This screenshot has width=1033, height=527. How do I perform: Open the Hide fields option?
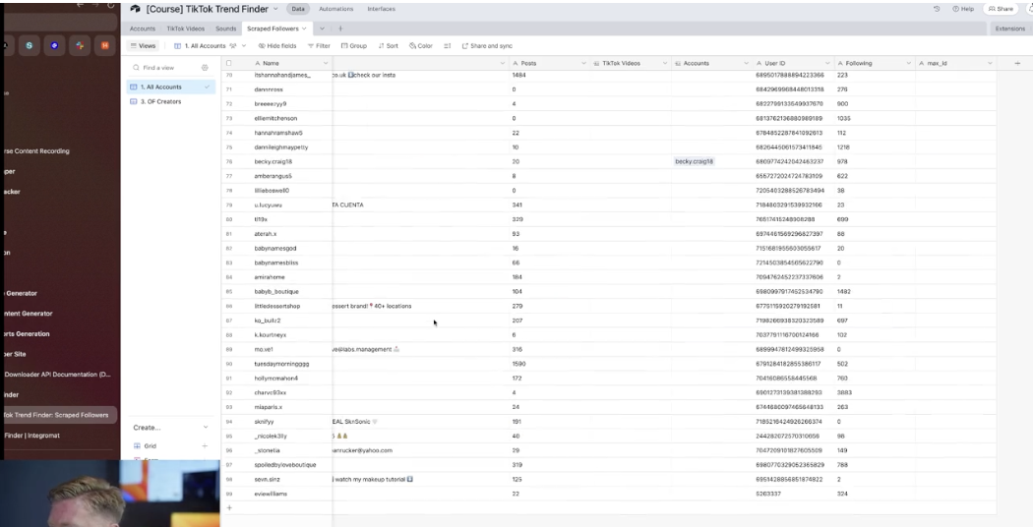(277, 46)
